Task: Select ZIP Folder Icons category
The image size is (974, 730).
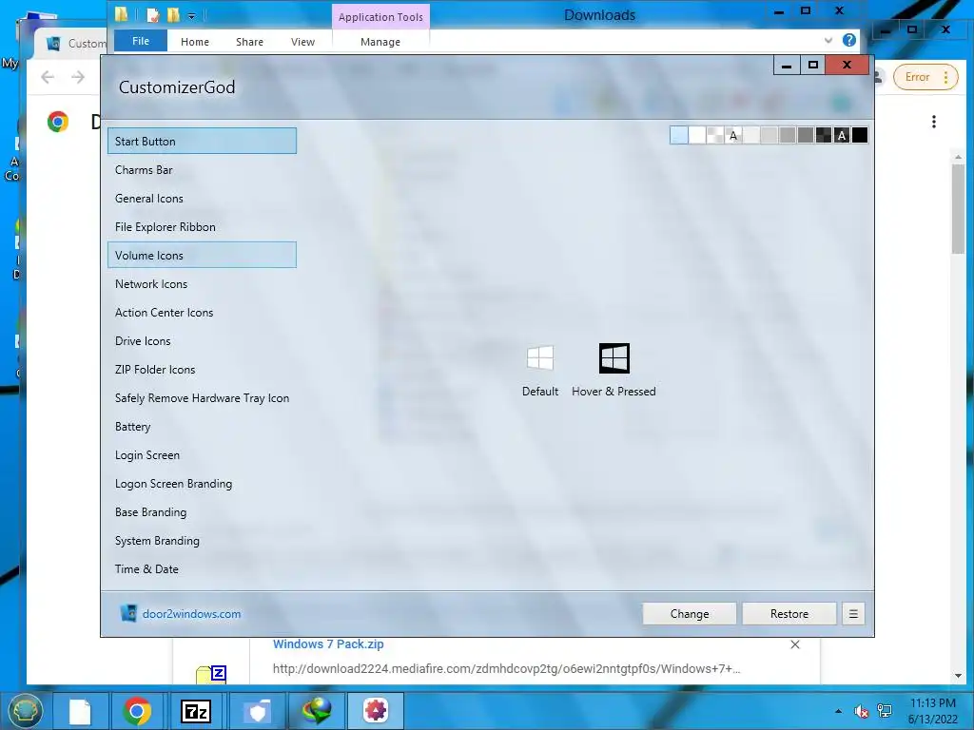Action: [x=202, y=370]
